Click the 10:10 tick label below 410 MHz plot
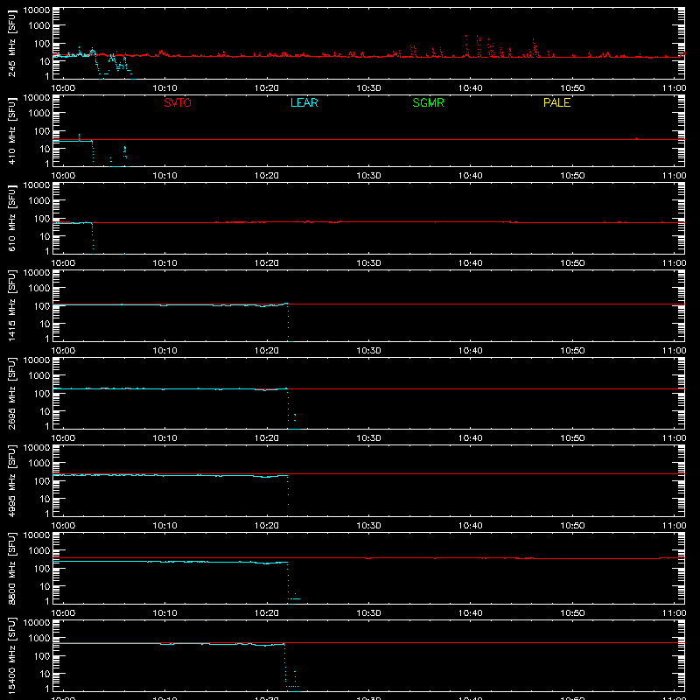The width and height of the screenshot is (700, 700). [164, 176]
